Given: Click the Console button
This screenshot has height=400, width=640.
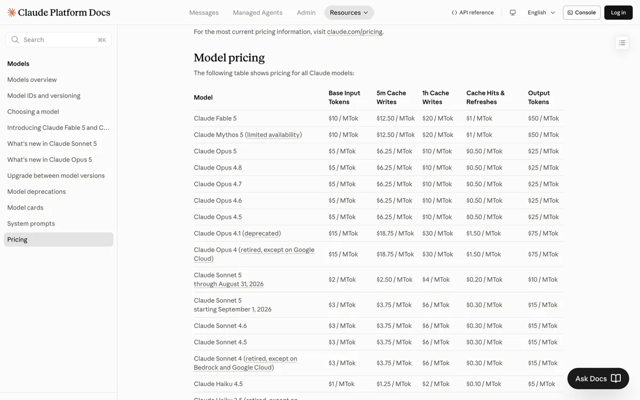Looking at the screenshot, I should coord(582,12).
